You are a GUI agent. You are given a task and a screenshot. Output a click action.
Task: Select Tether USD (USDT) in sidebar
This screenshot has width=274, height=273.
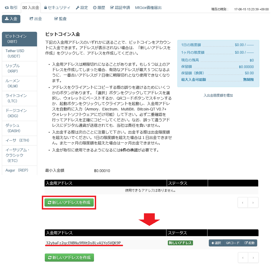tap(19, 53)
